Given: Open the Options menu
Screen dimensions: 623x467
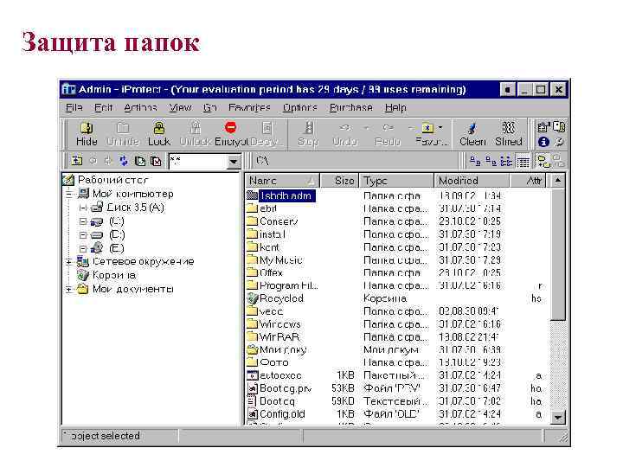Looking at the screenshot, I should point(299,107).
